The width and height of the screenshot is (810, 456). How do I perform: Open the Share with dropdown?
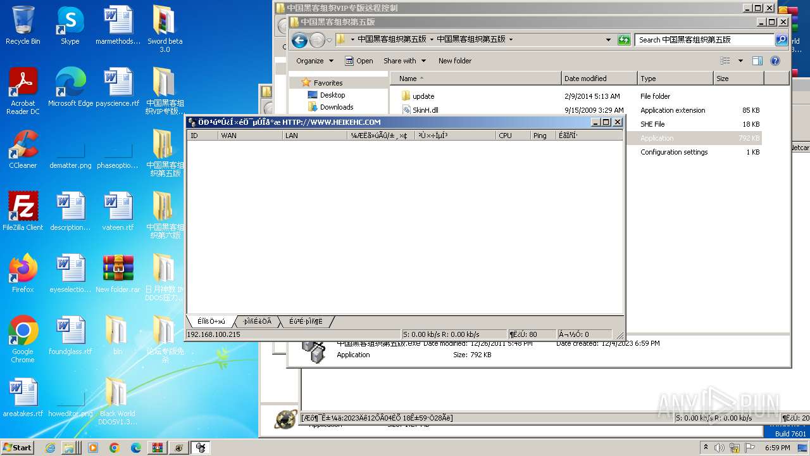404,61
